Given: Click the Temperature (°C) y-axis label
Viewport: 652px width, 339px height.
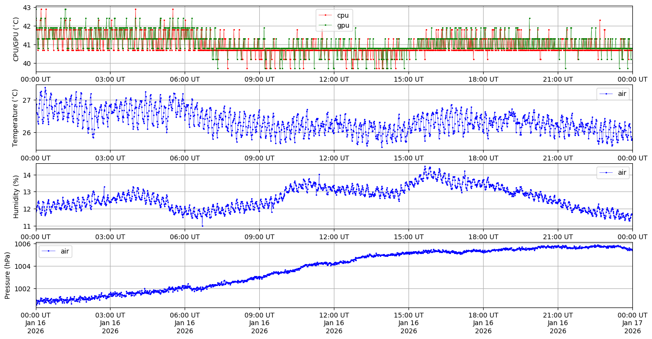Looking at the screenshot, I should tap(16, 117).
